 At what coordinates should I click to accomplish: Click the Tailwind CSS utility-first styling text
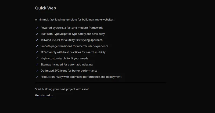71,40
